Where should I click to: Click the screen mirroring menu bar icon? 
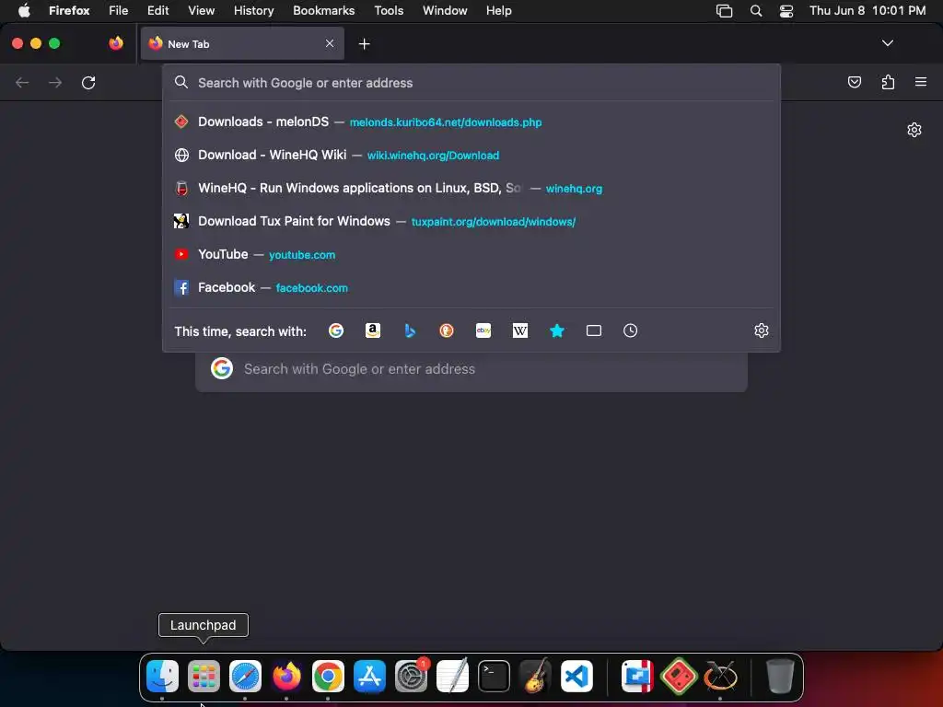click(724, 10)
